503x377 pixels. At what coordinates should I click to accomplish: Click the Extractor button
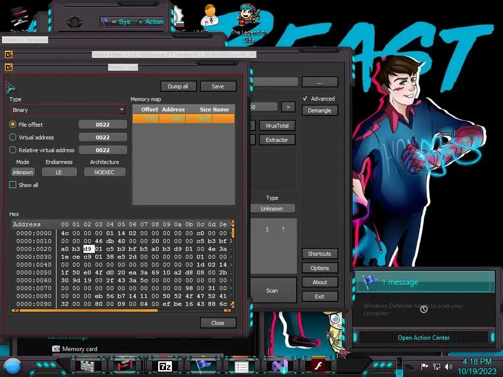pos(277,140)
